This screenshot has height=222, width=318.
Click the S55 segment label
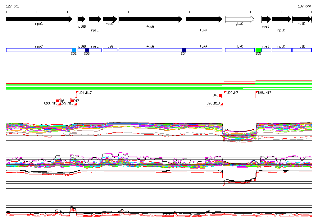point(258,53)
